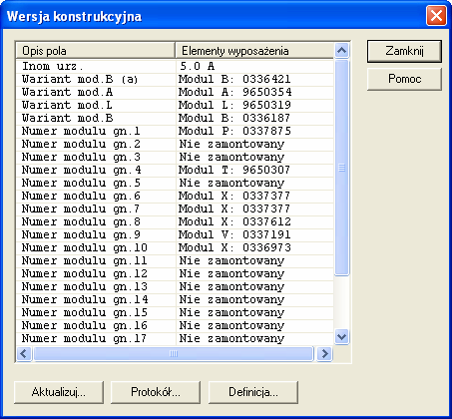Select the "Modul P: 0337875" value

(x=254, y=131)
